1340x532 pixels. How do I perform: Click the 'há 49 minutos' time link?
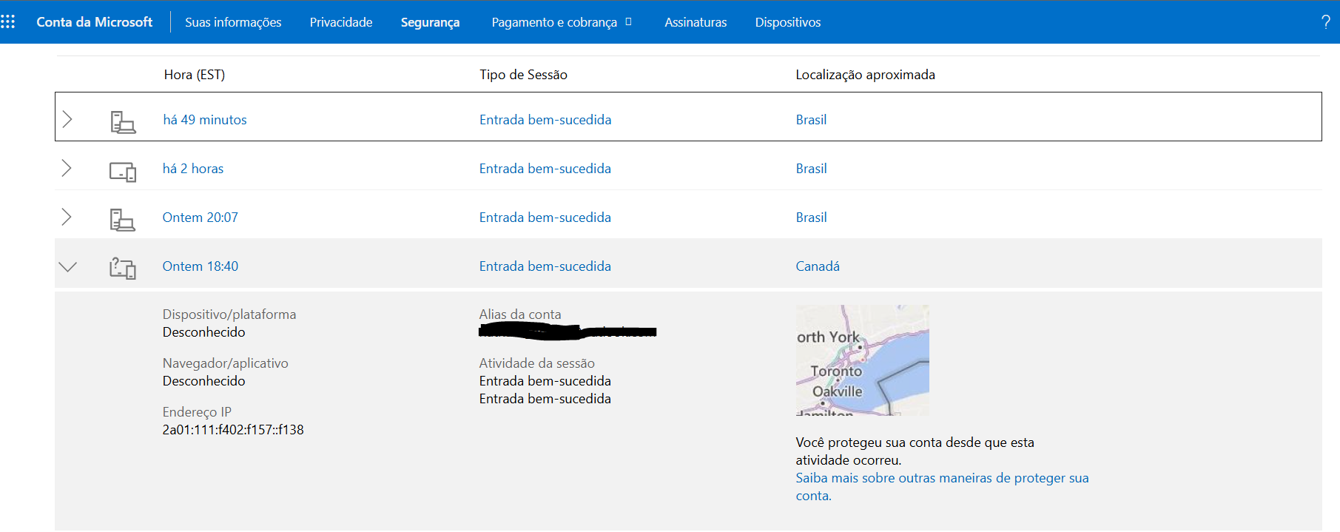click(205, 120)
